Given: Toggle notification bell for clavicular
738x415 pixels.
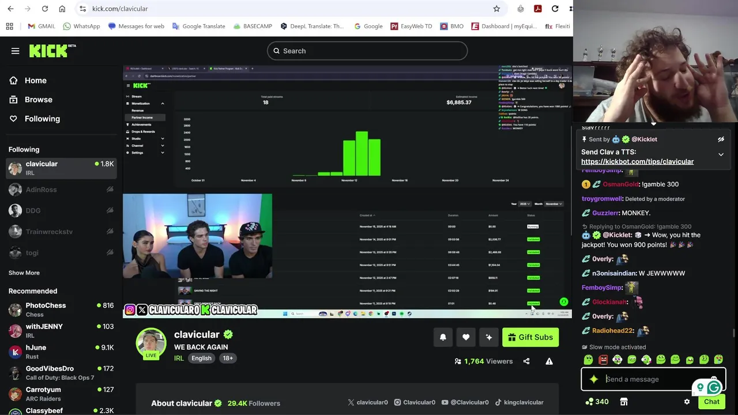Looking at the screenshot, I should 443,337.
